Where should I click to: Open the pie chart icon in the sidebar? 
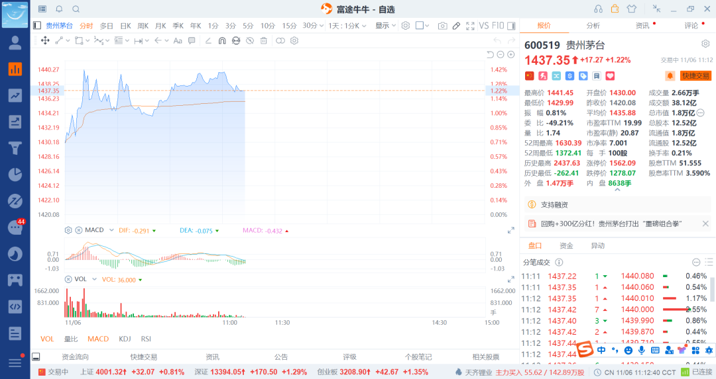15,174
